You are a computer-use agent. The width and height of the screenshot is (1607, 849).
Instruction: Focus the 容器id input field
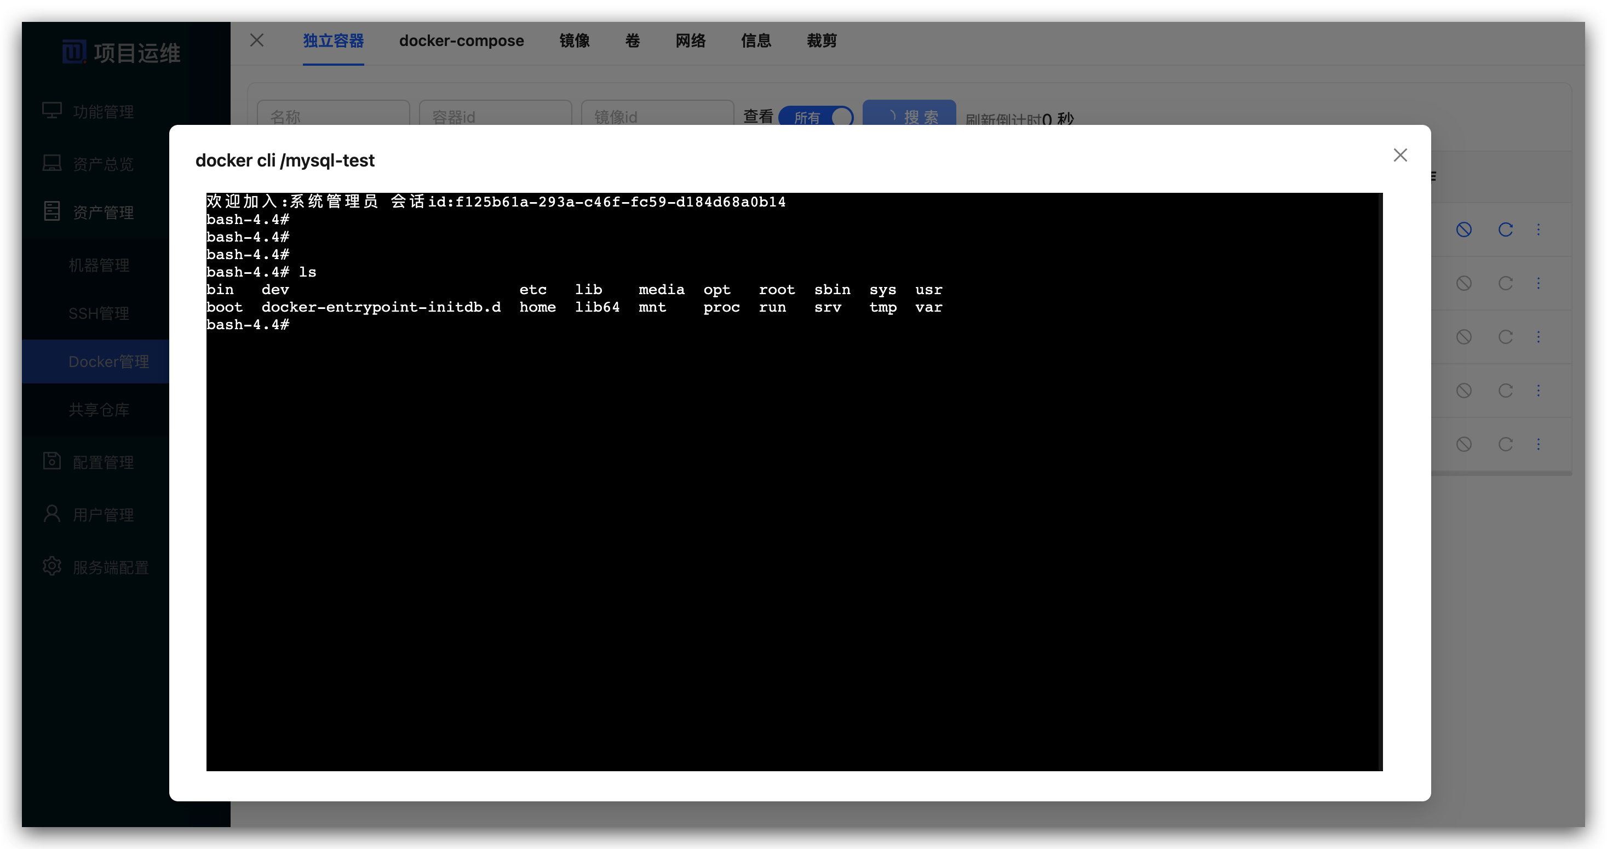(495, 116)
